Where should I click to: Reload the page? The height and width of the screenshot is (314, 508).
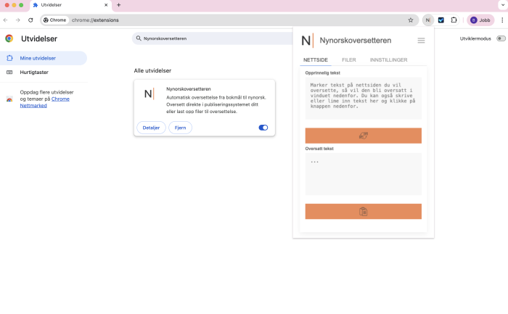(30, 20)
